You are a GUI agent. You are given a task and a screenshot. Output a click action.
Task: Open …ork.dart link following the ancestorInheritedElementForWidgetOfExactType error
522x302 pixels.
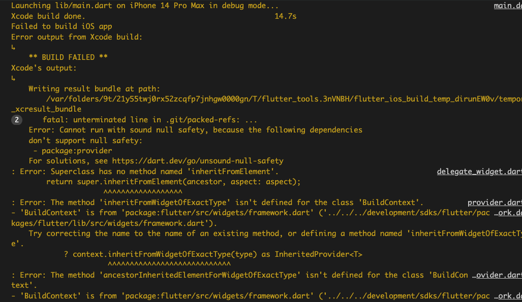click(x=508, y=296)
